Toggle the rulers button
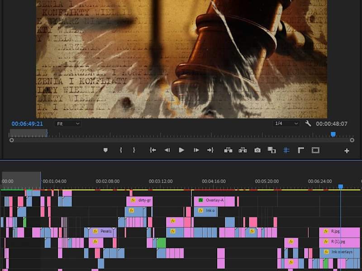Viewport: 362px width, 271px height. [301, 150]
